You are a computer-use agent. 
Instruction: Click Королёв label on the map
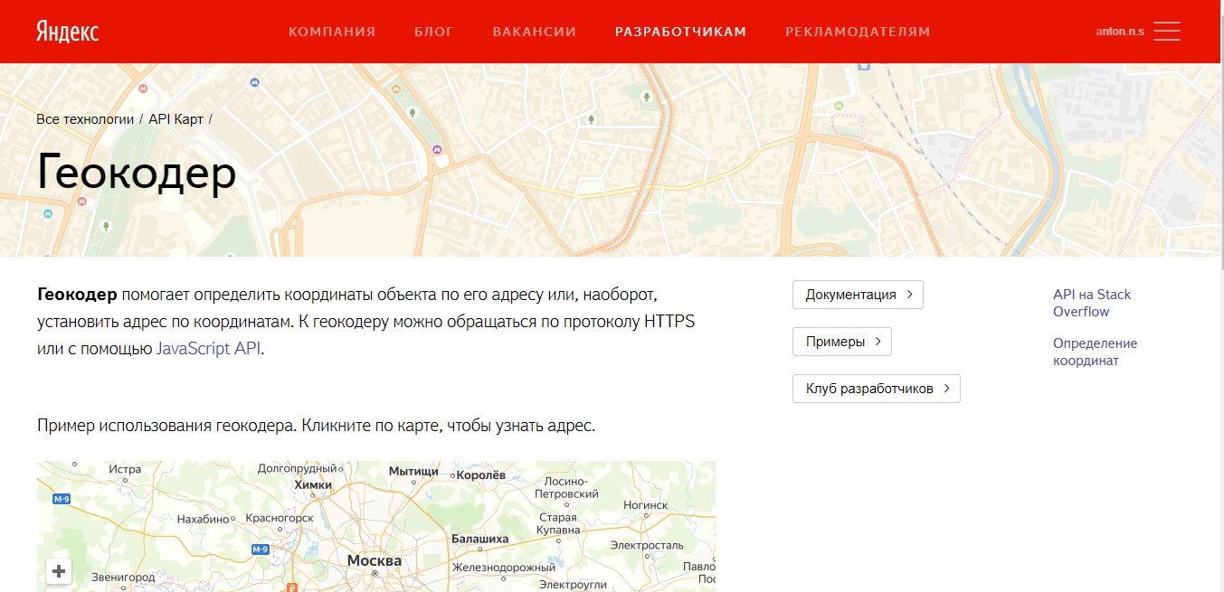pos(481,475)
